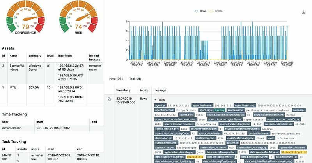Viewport: 312px width, 163px height.
Task: Click the gw.linzagtk.cust.net.lagis.at source name value
Action: point(268,110)
